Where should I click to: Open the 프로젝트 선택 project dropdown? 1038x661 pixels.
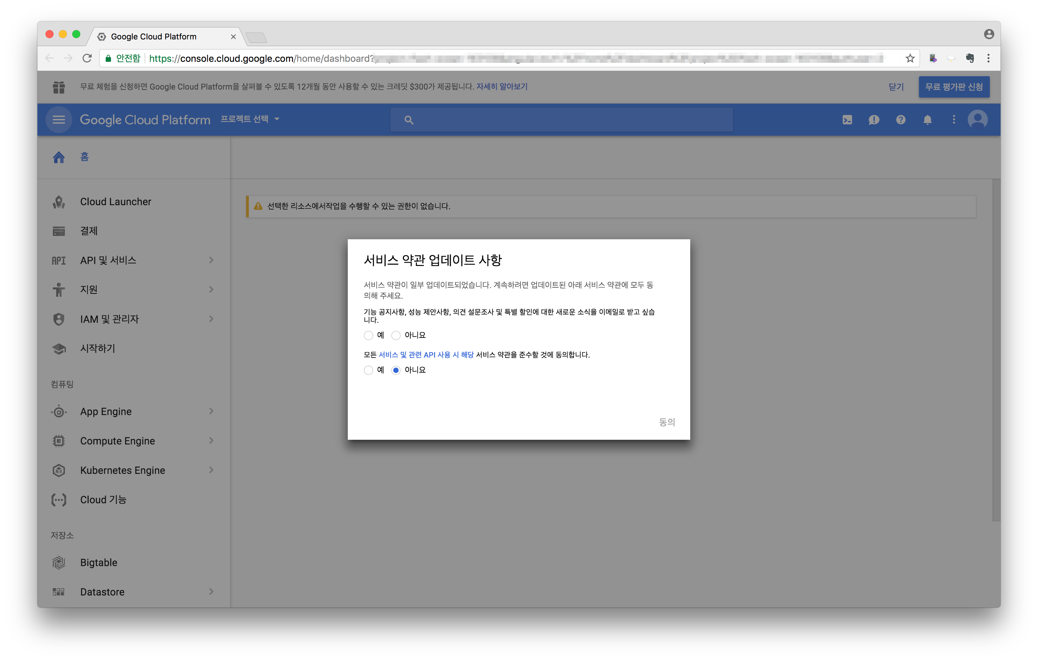[x=249, y=119]
